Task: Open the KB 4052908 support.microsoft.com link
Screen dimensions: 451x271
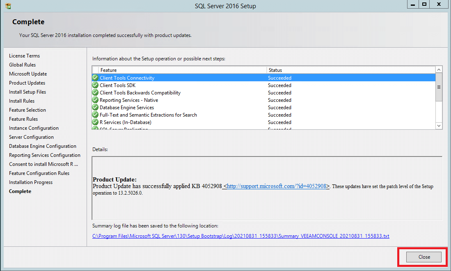Action: (x=277, y=186)
